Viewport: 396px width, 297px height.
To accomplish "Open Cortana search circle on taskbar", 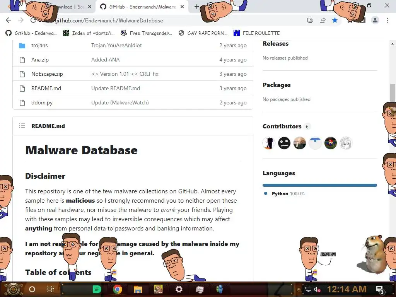I will pos(32,289).
